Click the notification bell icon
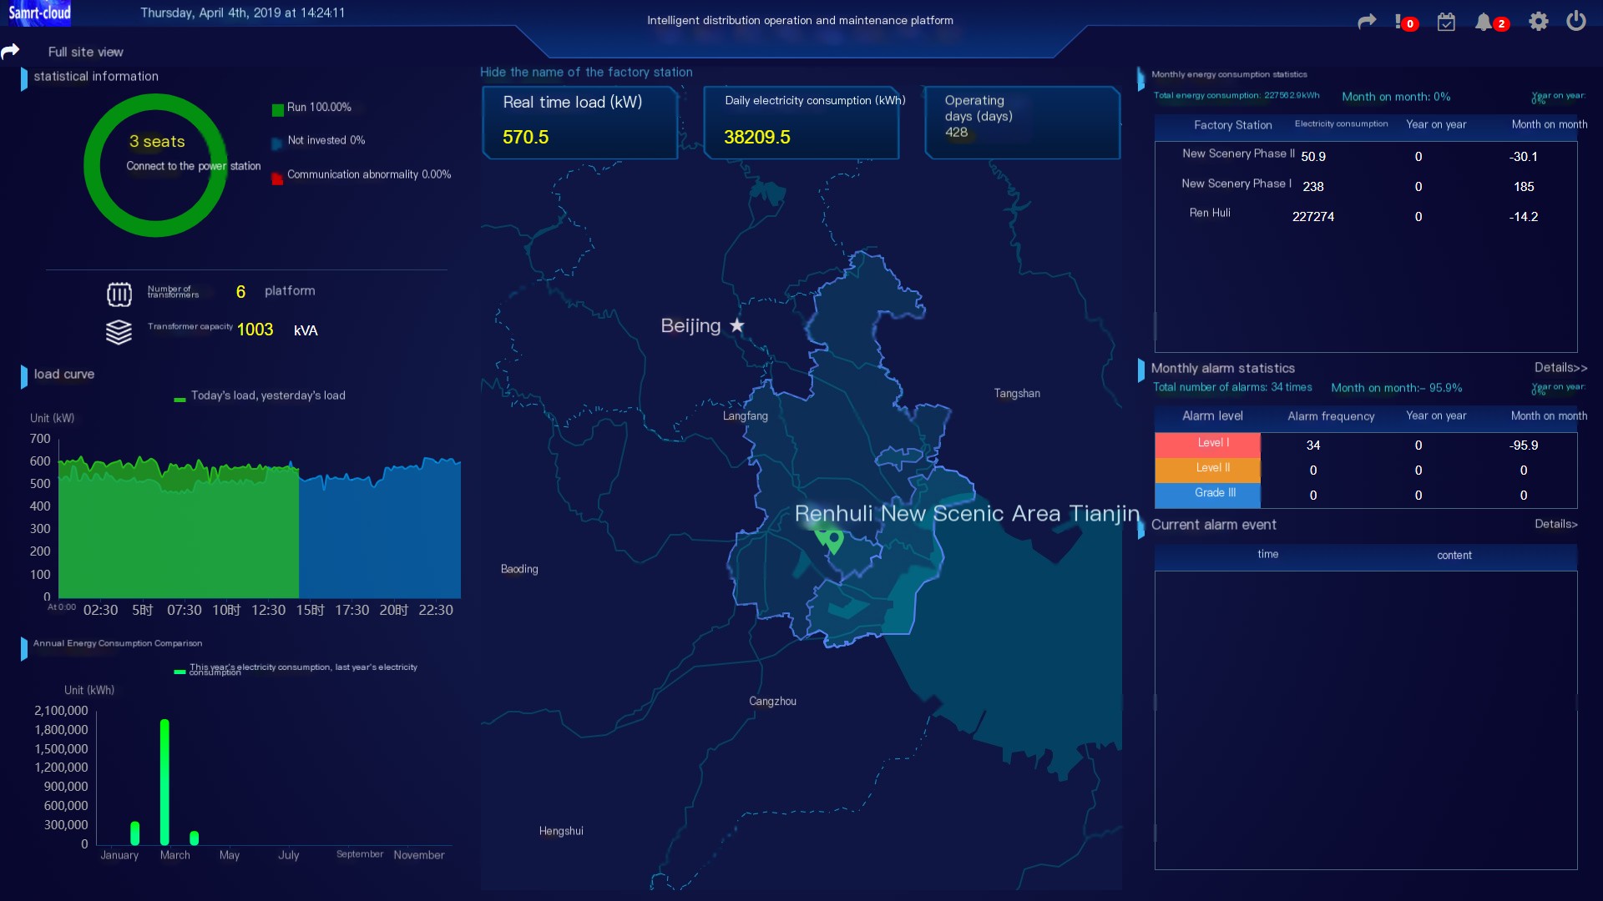This screenshot has height=901, width=1603. point(1483,22)
